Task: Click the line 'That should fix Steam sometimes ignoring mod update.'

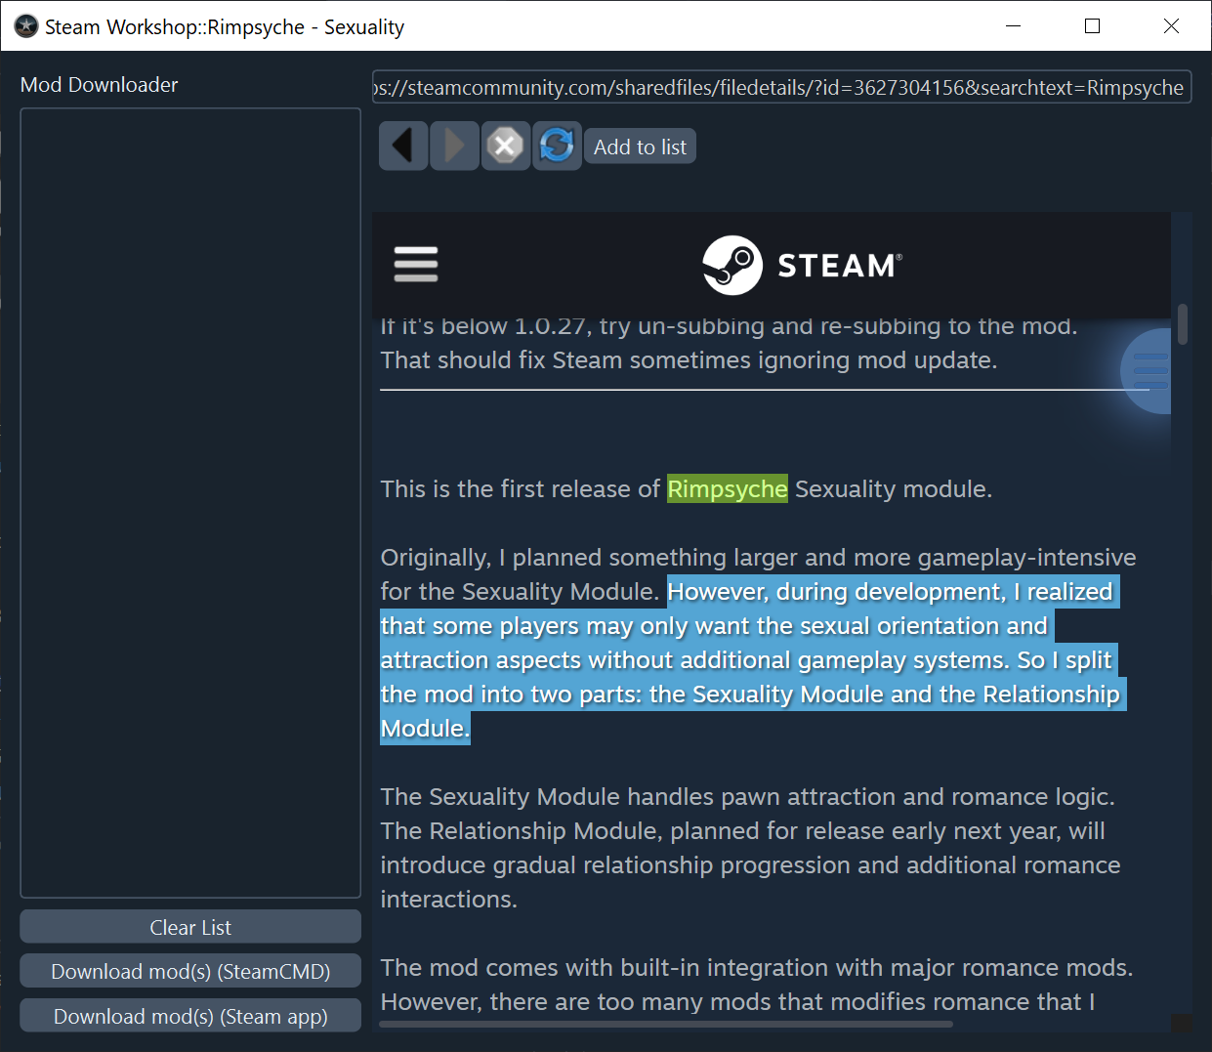Action: point(689,360)
